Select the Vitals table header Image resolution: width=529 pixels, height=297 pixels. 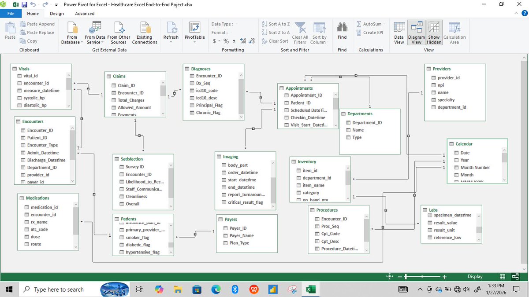point(41,69)
